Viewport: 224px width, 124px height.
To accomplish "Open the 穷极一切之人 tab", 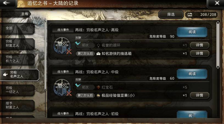I will 17,90.
